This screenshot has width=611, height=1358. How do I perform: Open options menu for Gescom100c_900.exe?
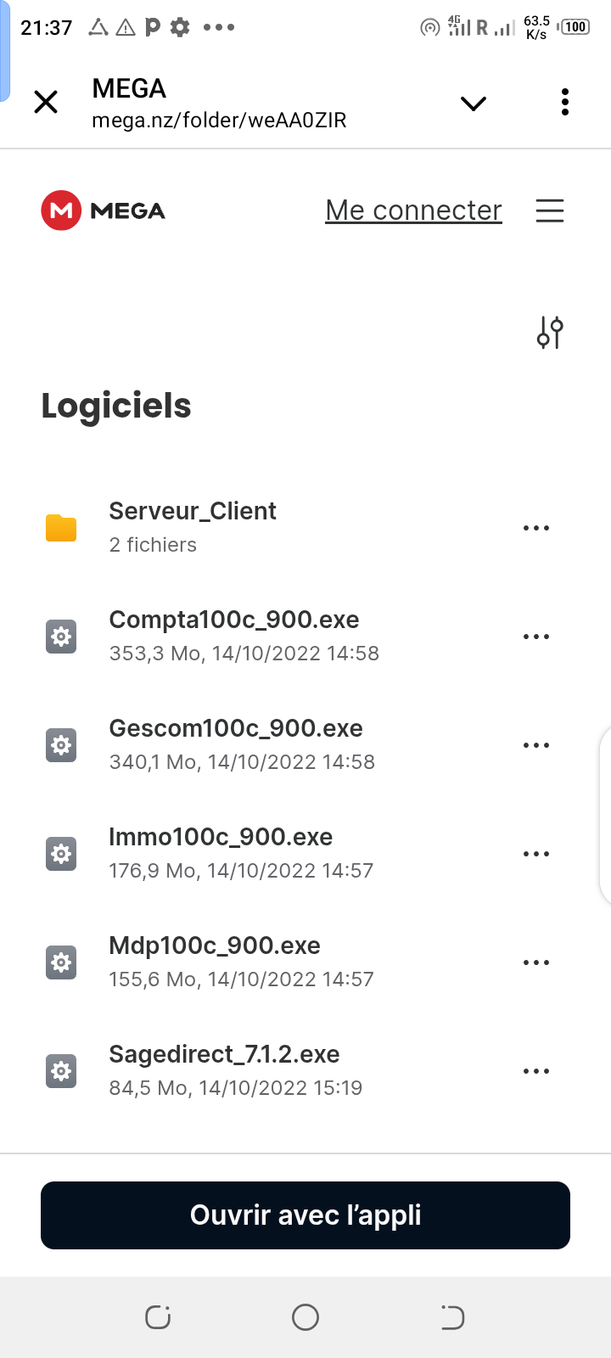(536, 745)
